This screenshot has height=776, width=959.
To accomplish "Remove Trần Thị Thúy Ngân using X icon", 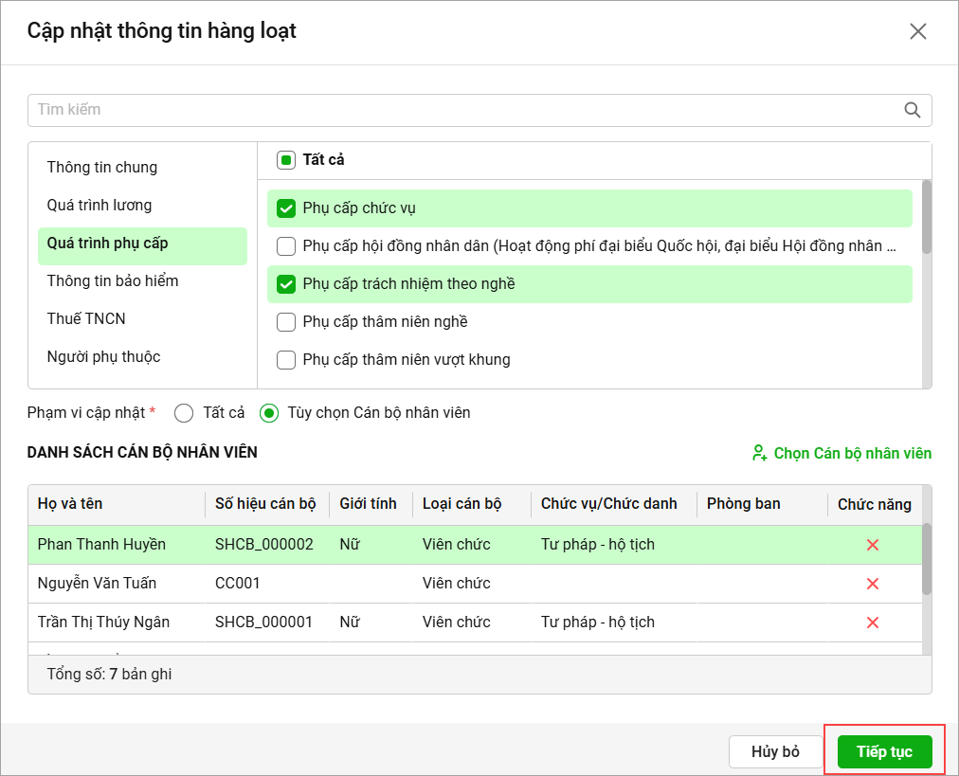I will 873,623.
